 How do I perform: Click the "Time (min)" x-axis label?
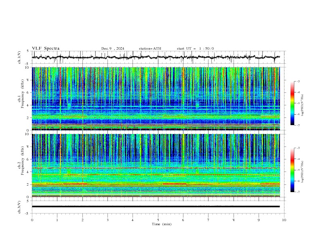point(162,224)
